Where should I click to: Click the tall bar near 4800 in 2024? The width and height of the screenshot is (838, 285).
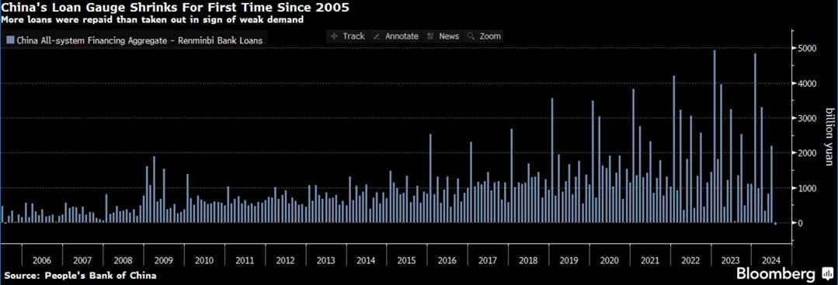point(755,138)
